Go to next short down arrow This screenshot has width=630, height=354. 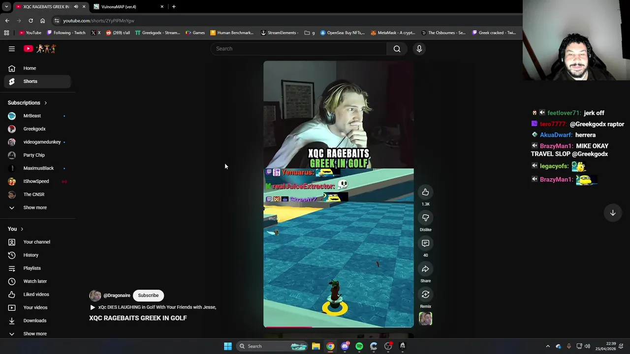613,213
